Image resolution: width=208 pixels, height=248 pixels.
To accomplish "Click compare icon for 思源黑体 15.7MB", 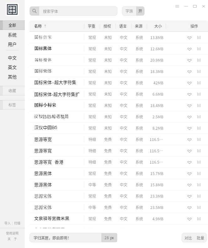I will [x=199, y=173].
